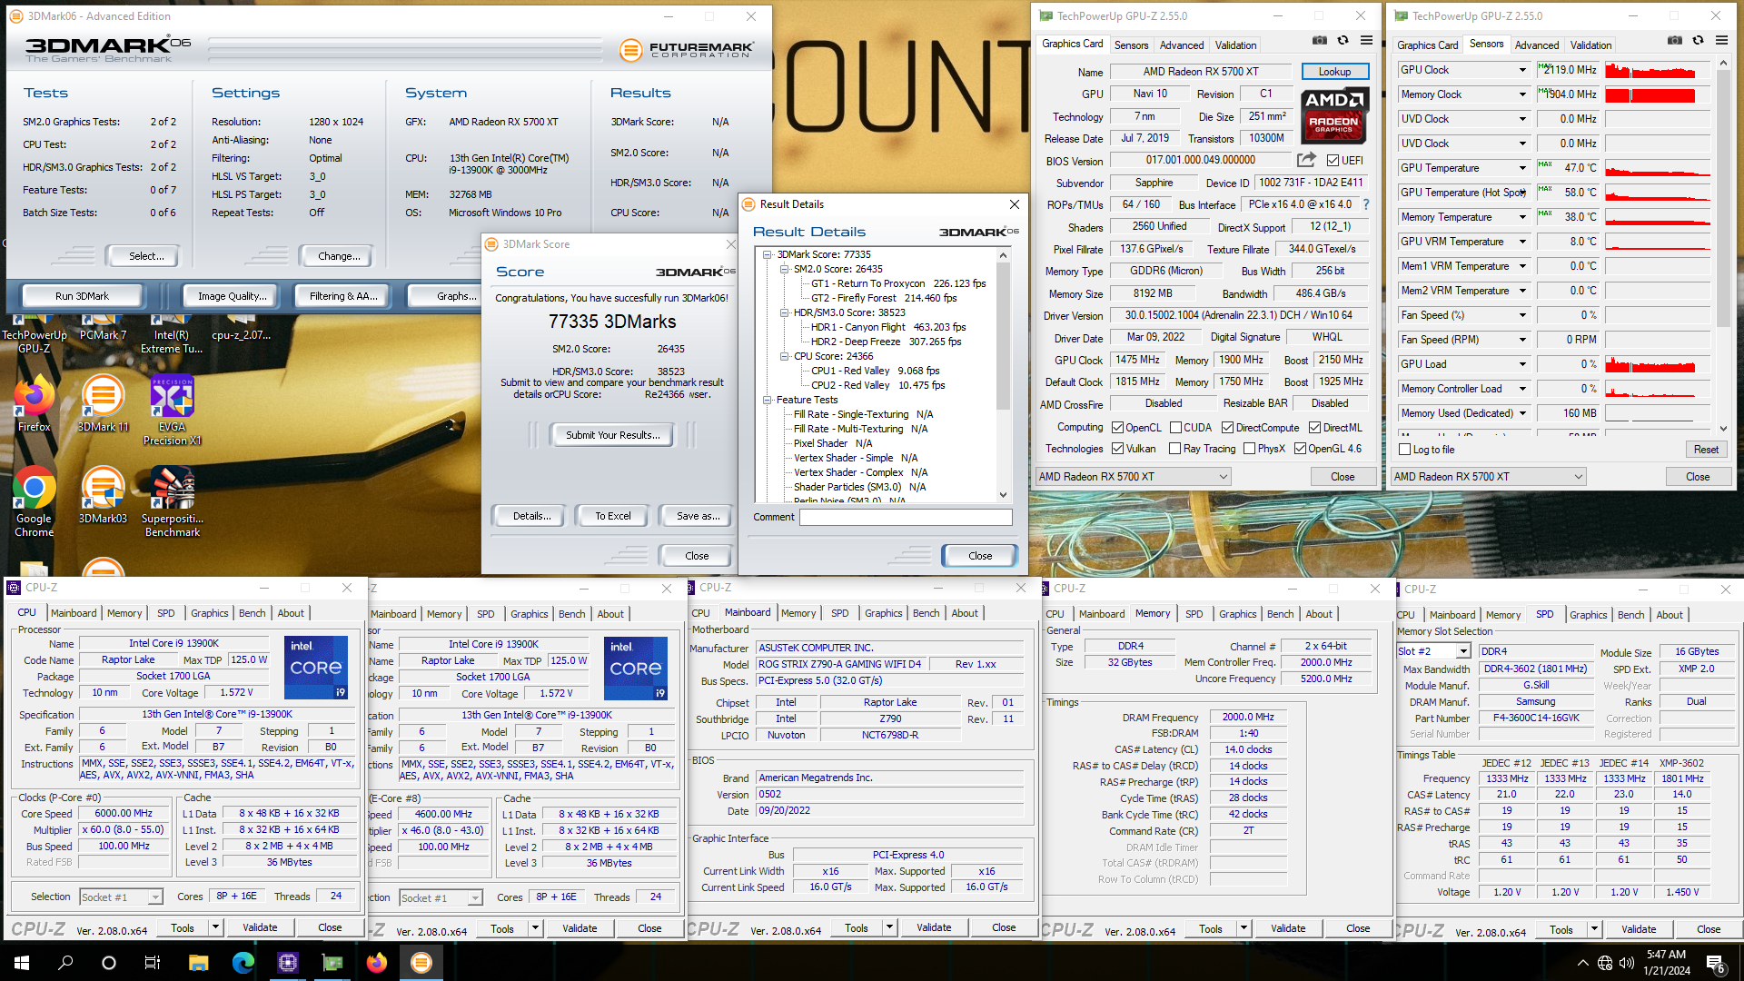Image resolution: width=1744 pixels, height=981 pixels.
Task: Click the GPU Load sensor graph
Action: pyautogui.click(x=1658, y=364)
